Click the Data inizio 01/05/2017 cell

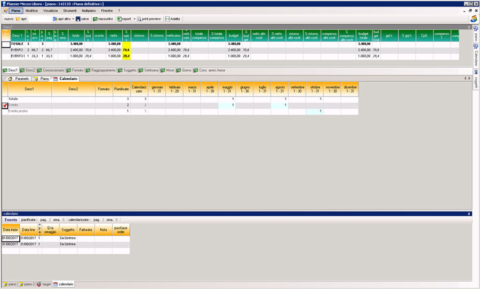tap(10, 237)
